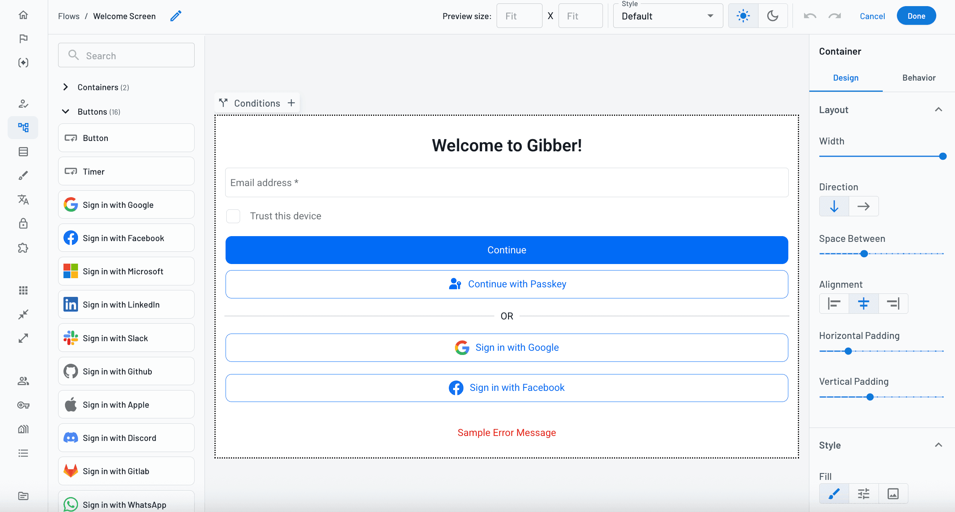
Task: Click the apps grid icon in the sidebar
Action: [23, 290]
